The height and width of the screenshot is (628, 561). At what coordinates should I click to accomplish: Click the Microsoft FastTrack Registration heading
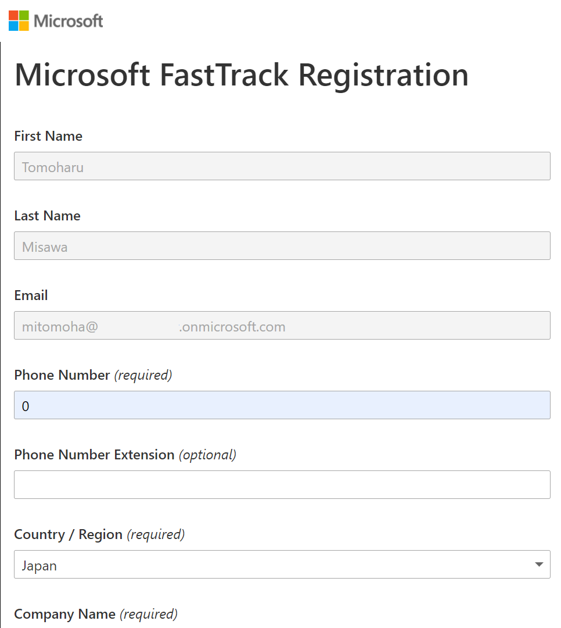tap(241, 75)
